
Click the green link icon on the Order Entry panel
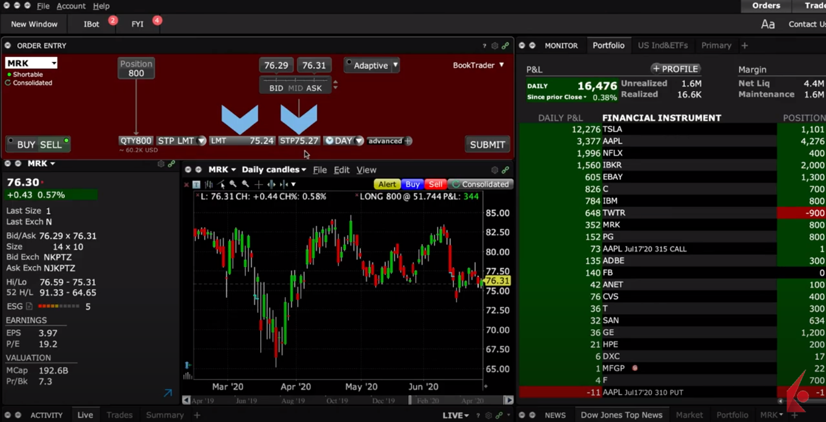[x=505, y=46]
